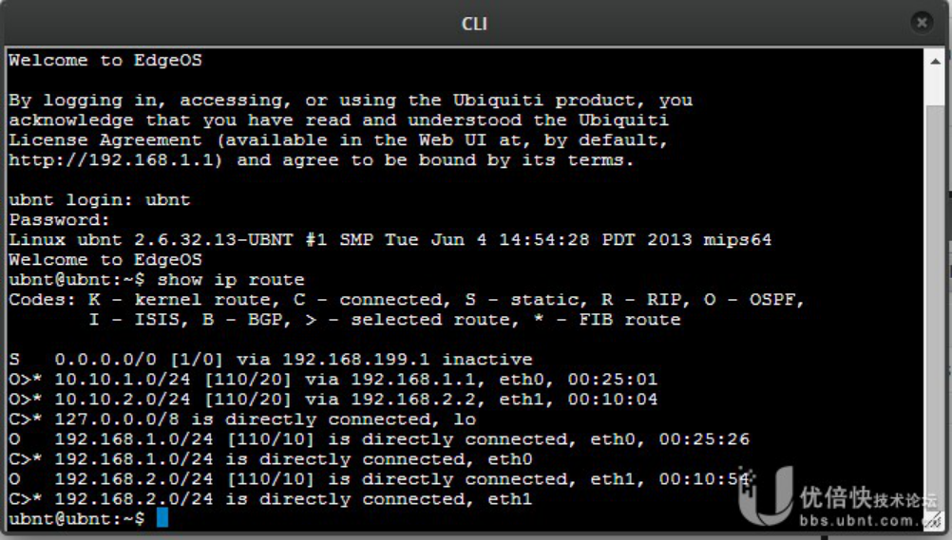
Task: Click the route Codes legend line
Action: point(407,300)
